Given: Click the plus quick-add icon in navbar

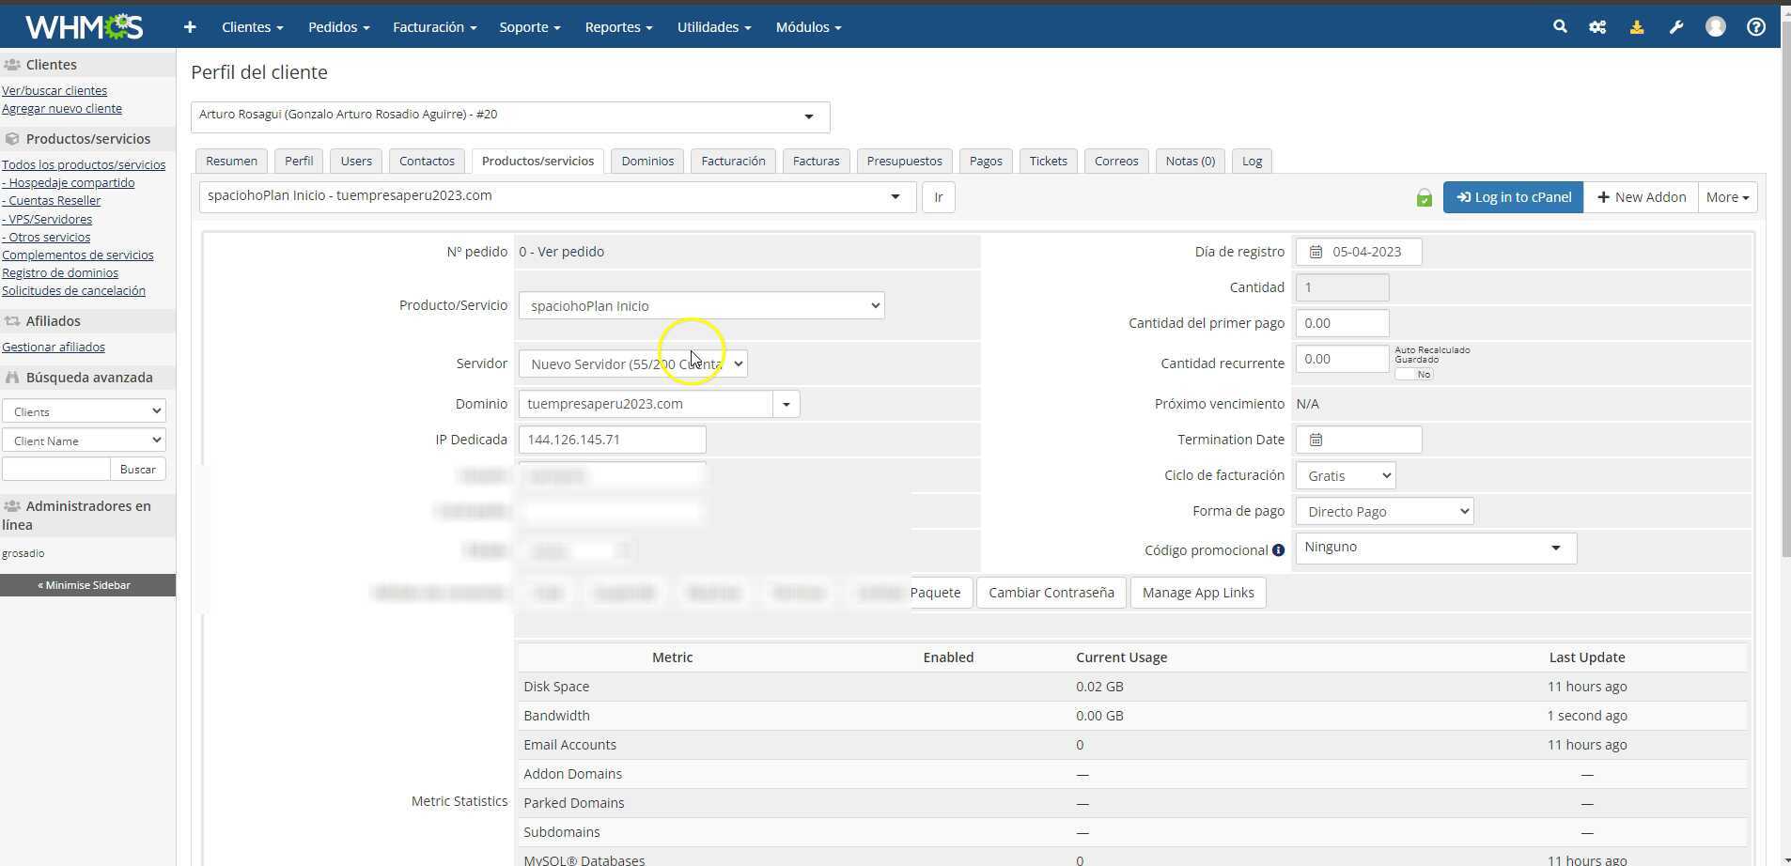Looking at the screenshot, I should pos(190,27).
